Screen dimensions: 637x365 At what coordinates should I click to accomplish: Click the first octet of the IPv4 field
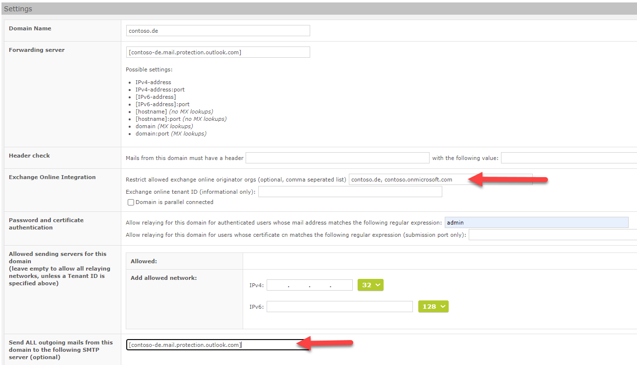coord(277,285)
